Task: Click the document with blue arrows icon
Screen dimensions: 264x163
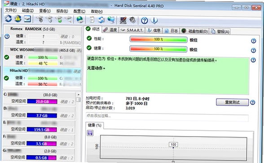Action: (101, 20)
